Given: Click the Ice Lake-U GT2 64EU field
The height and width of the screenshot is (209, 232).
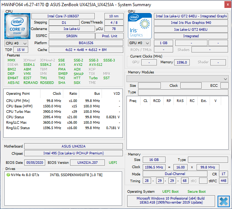Looking at the screenshot, I should pyautogui.click(x=191, y=29).
